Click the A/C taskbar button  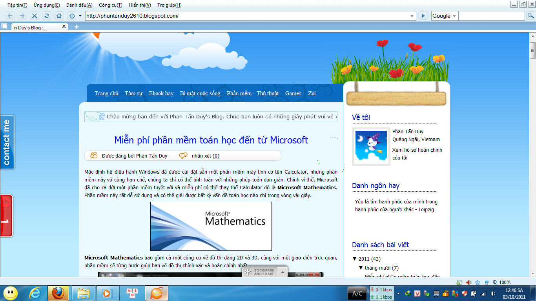click(x=357, y=293)
